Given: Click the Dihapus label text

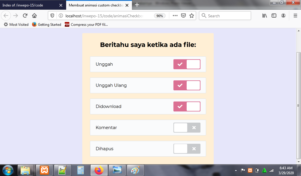Looking at the screenshot, I should tap(104, 149).
